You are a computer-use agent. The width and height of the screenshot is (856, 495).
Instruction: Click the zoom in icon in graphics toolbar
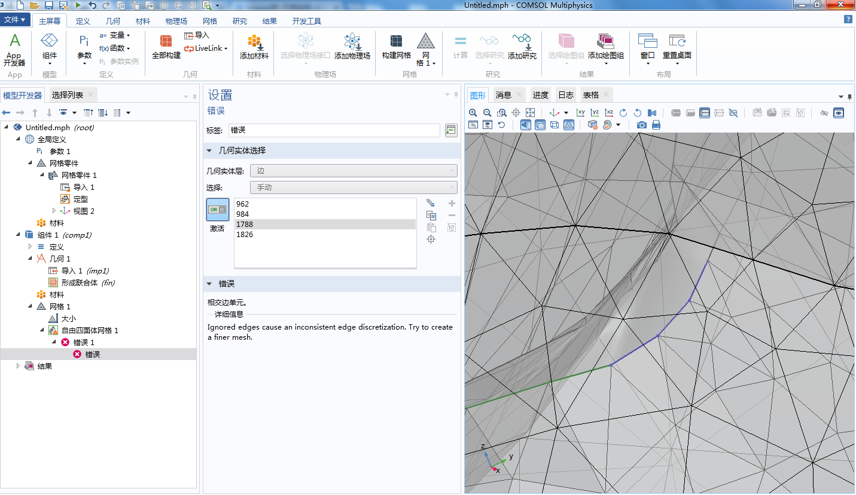[x=473, y=113]
